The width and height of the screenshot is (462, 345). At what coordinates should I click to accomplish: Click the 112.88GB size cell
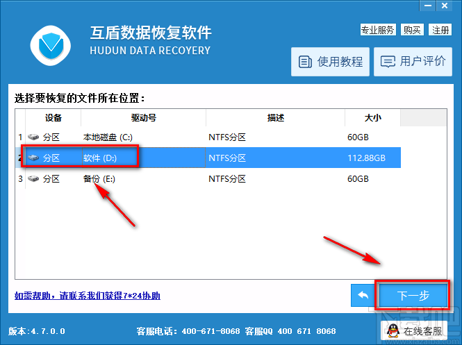point(367,158)
